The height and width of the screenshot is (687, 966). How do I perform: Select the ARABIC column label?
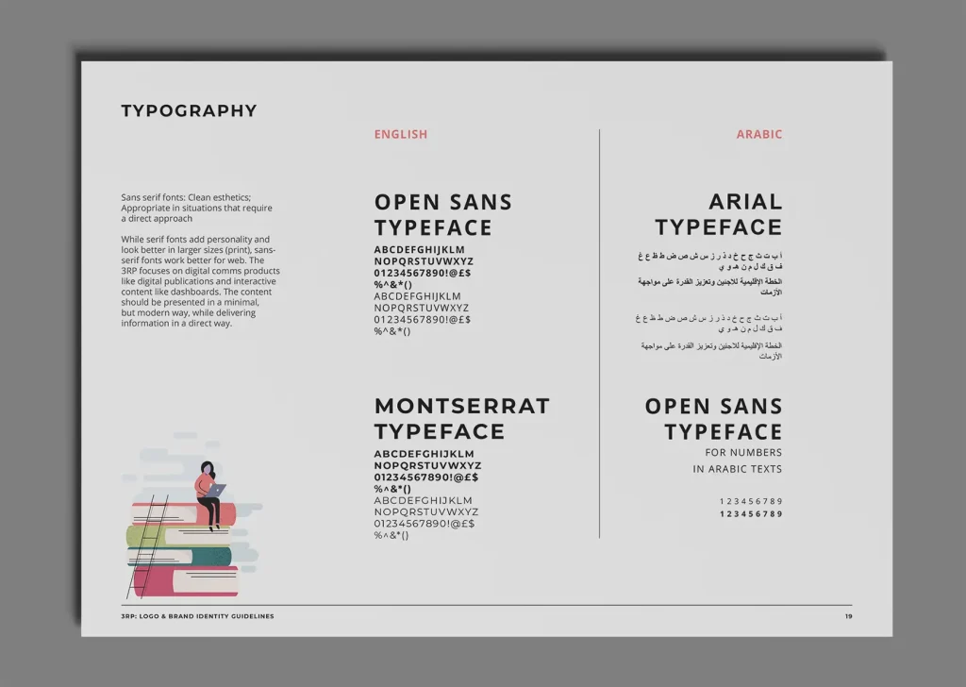coord(759,134)
